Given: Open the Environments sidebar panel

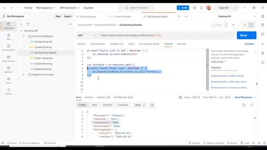Looking at the screenshot, I should pos(8,48).
